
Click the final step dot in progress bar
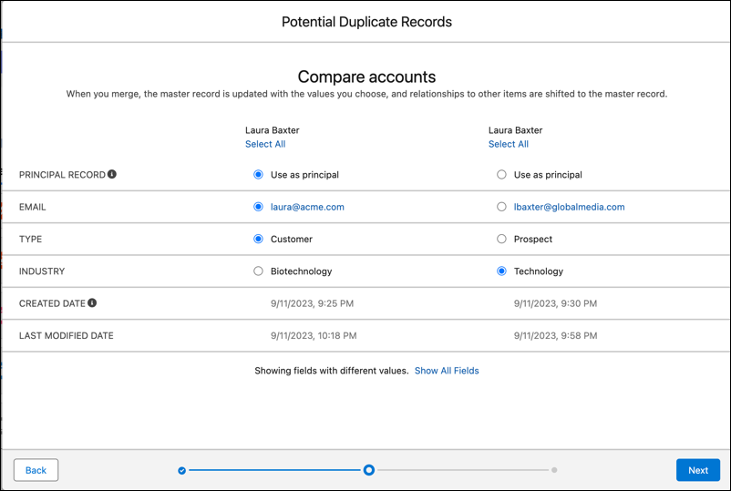[x=554, y=470]
